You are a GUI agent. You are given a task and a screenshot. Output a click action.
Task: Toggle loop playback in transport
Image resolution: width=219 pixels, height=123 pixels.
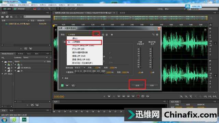point(143,96)
